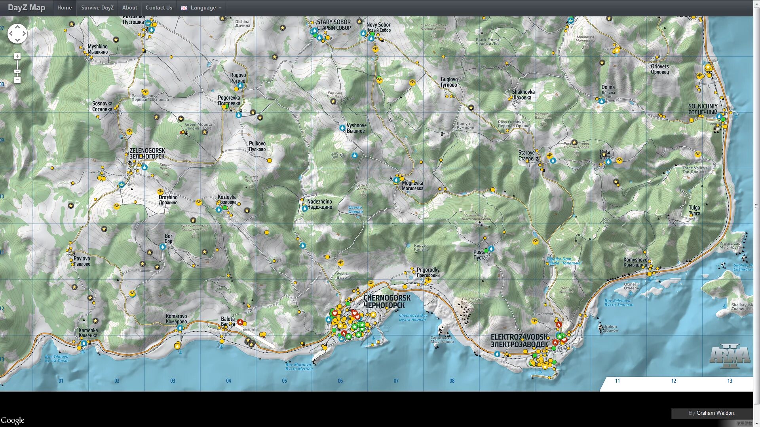Screen dimensions: 760x427
Task: Select the star marker southeast of Guglovo
Action: point(471,108)
